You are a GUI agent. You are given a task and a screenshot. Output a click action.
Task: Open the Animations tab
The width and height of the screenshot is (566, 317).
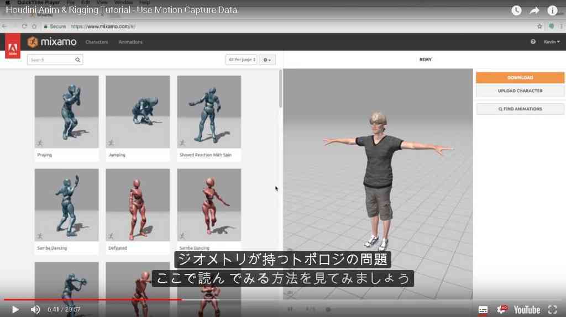pyautogui.click(x=130, y=42)
